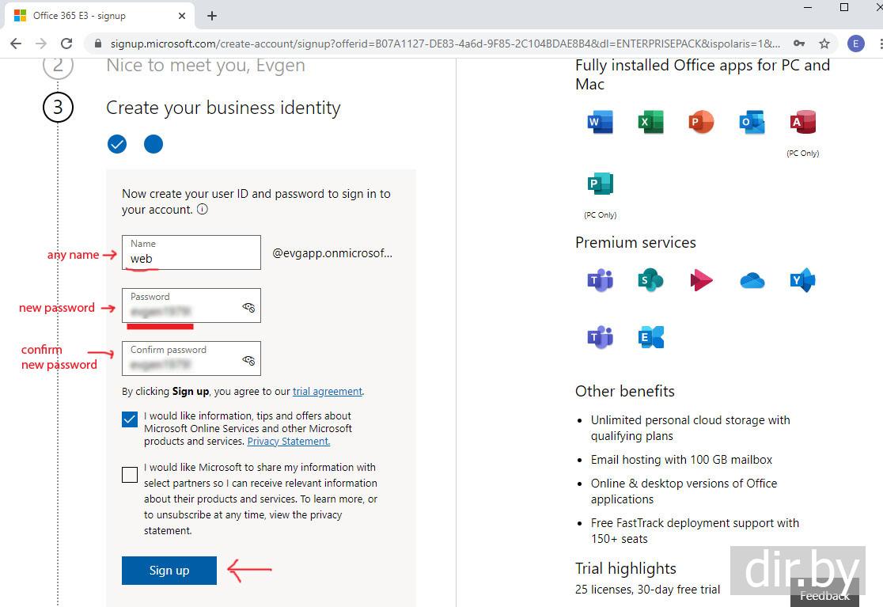Click the 'Create your business identity' heading

(x=223, y=108)
